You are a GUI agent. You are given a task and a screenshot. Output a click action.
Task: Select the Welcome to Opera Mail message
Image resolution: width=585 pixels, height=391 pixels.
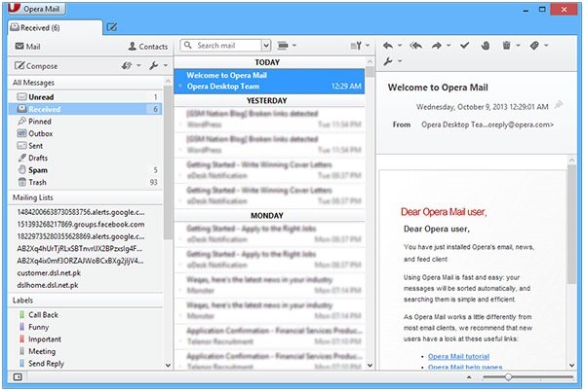tap(269, 81)
